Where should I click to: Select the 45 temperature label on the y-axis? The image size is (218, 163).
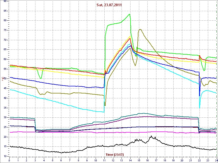pos(5,89)
